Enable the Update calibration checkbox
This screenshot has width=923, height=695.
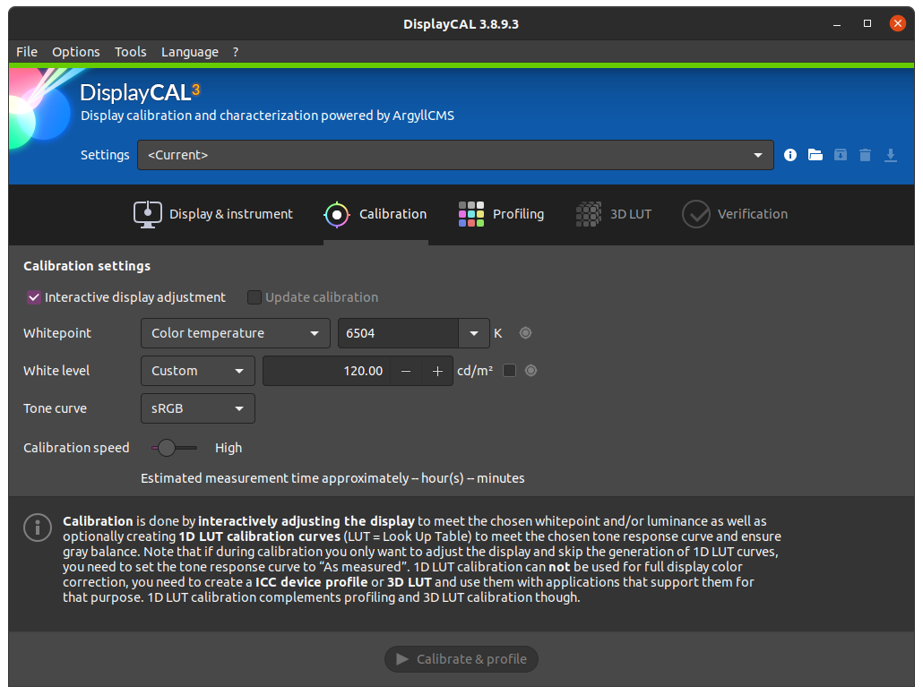point(254,296)
